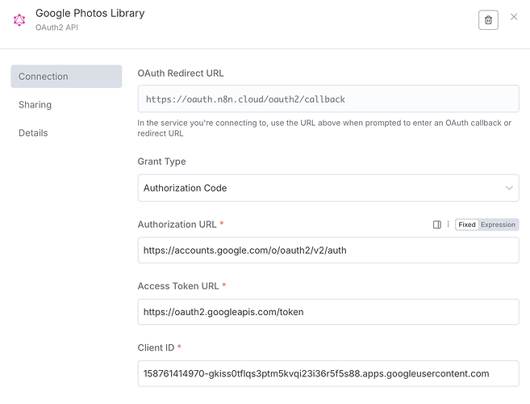Click the Google Photos Library title
Viewport: 530px width, 404px height.
click(x=90, y=13)
